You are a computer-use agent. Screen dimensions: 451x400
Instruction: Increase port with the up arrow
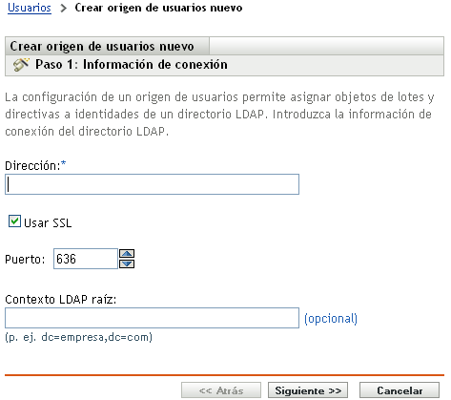[x=127, y=254]
